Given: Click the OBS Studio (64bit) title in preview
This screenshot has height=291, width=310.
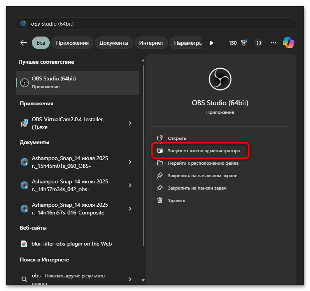Looking at the screenshot, I should (220, 103).
